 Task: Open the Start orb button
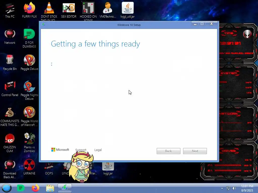(x=7, y=188)
